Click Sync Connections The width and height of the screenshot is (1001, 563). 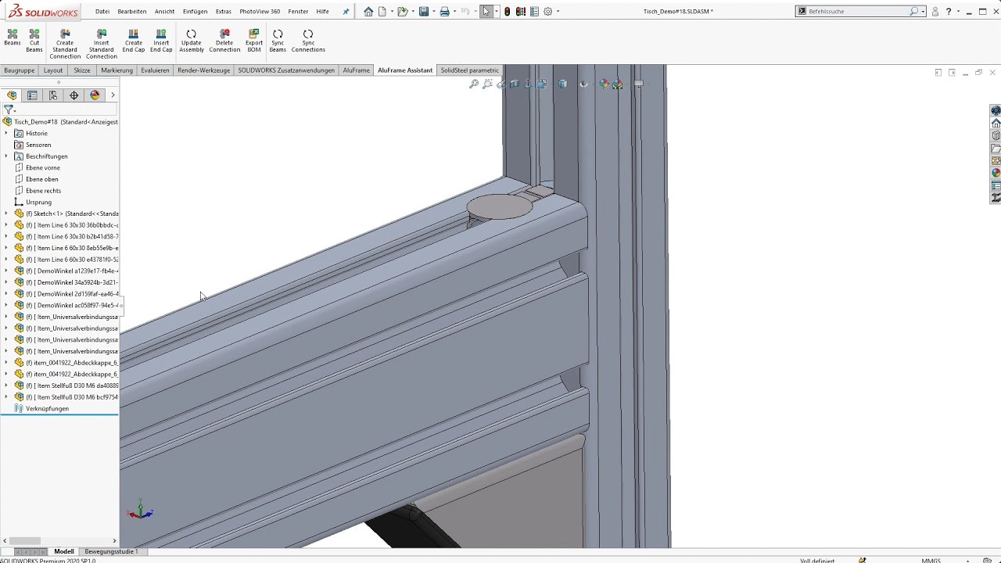coord(308,41)
